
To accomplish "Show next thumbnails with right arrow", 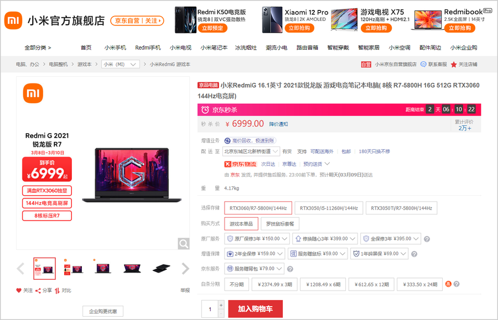I will click(x=185, y=269).
